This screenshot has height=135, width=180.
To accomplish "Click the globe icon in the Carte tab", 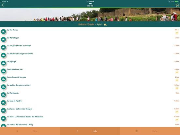I will tap(137, 131).
